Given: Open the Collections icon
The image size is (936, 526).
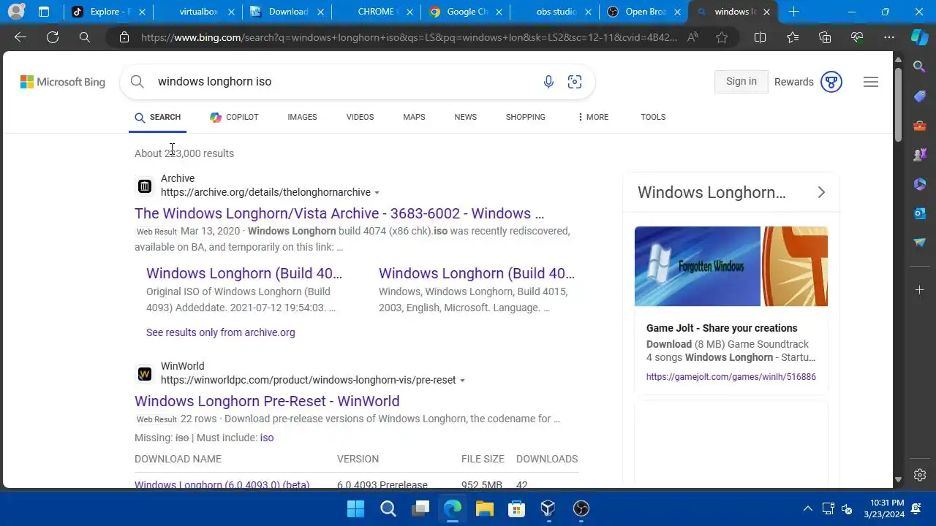Looking at the screenshot, I should pos(825,37).
